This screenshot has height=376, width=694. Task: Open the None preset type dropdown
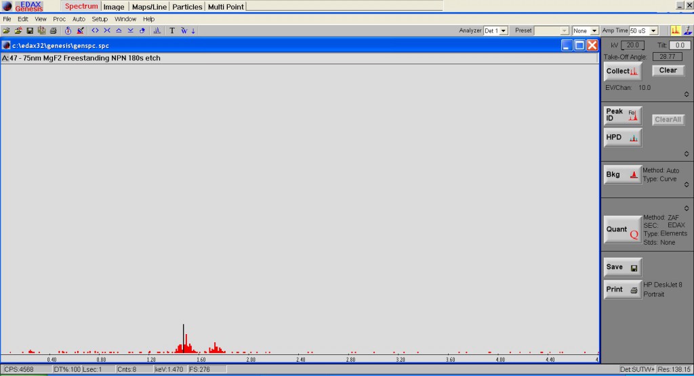pos(585,31)
